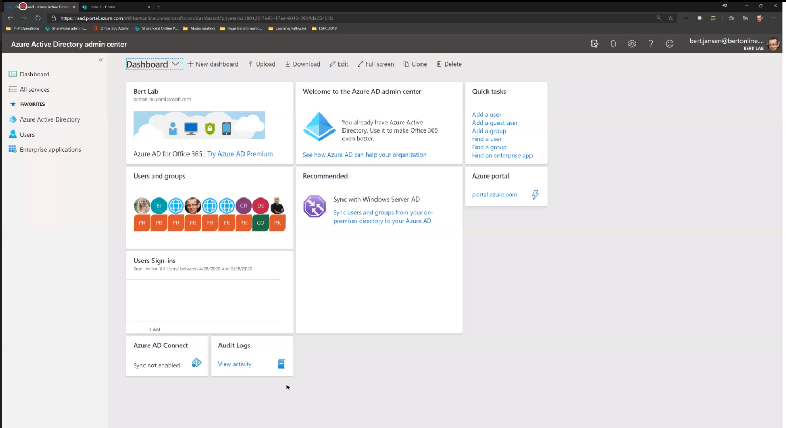Viewport: 786px width, 428px height.
Task: Select the Enterprise applications sidebar icon
Action: pos(13,149)
